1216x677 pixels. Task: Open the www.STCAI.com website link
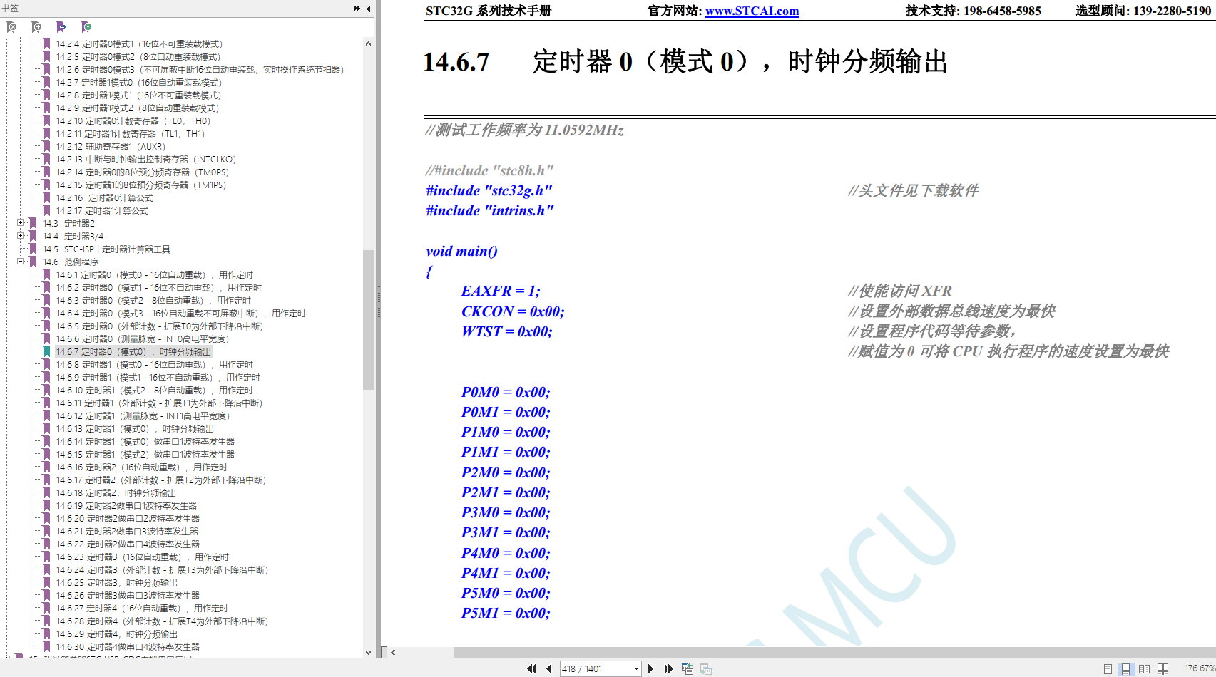[x=752, y=11]
